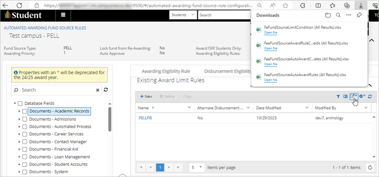This screenshot has height=177, width=379.
Task: Check Documents - Contact Manager checkbox
Action: click(25, 142)
